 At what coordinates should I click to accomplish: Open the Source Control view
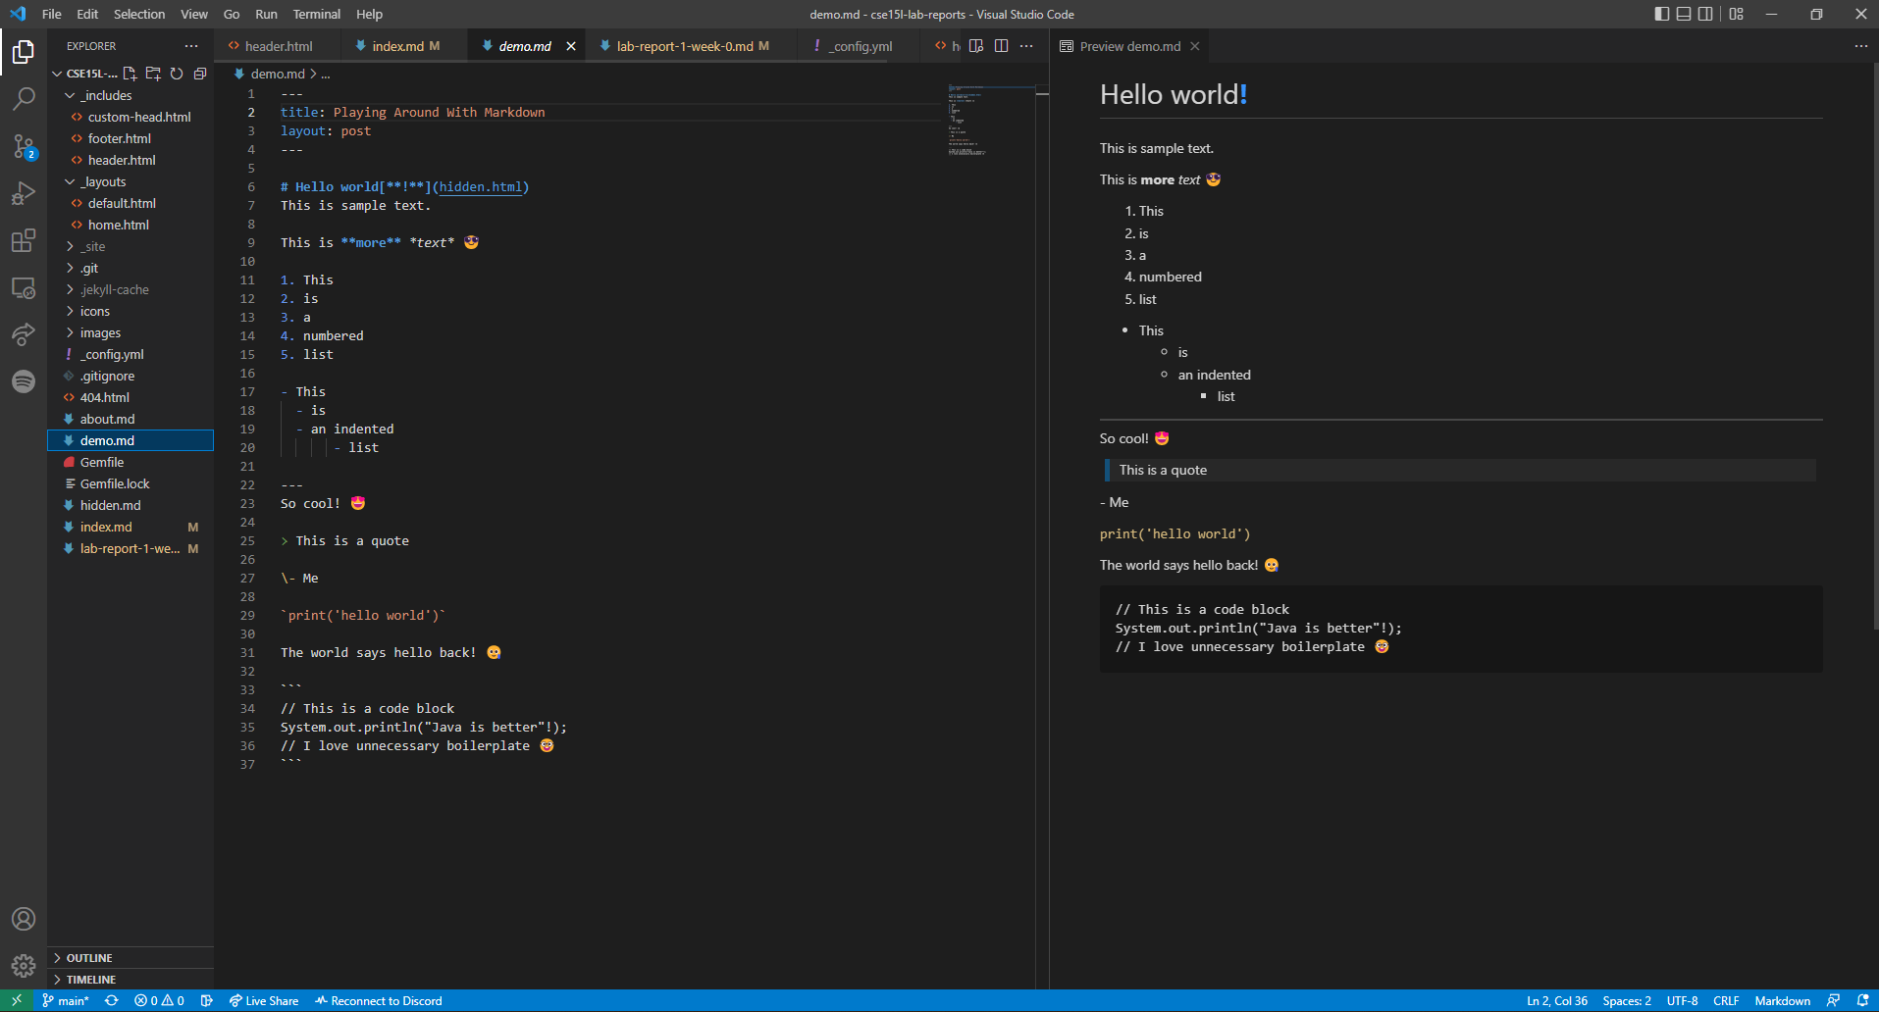pyautogui.click(x=24, y=146)
